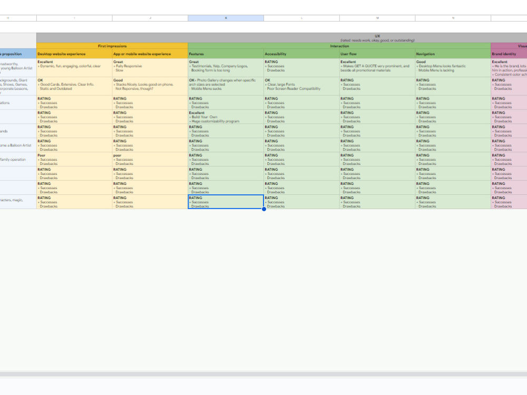The height and width of the screenshot is (395, 527).
Task: Select column M header
Action: tap(377, 18)
